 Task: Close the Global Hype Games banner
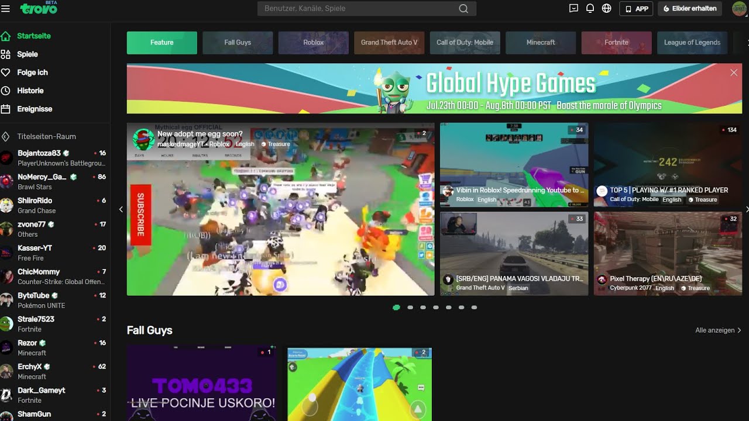point(734,73)
